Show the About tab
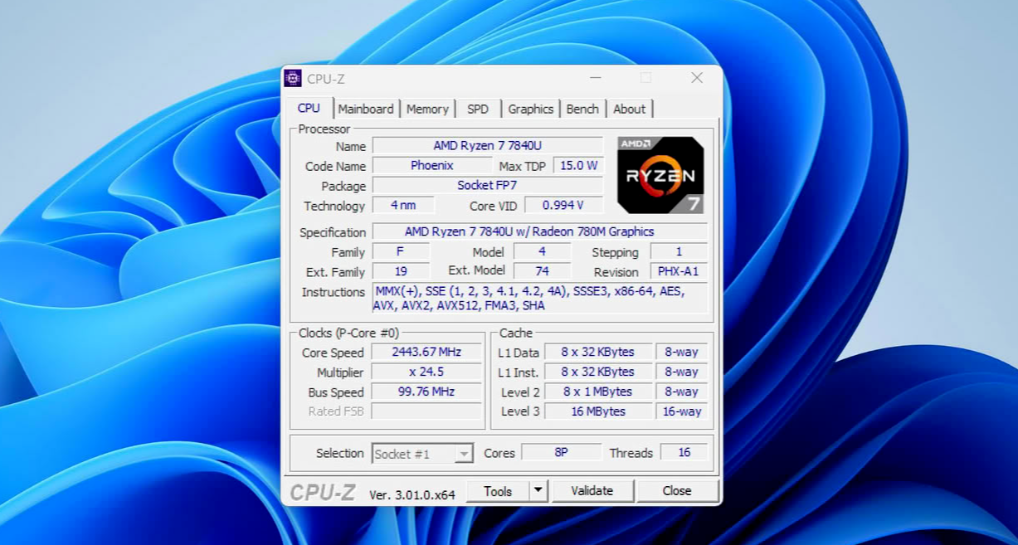Screen dimensions: 1018x545 (x=630, y=109)
